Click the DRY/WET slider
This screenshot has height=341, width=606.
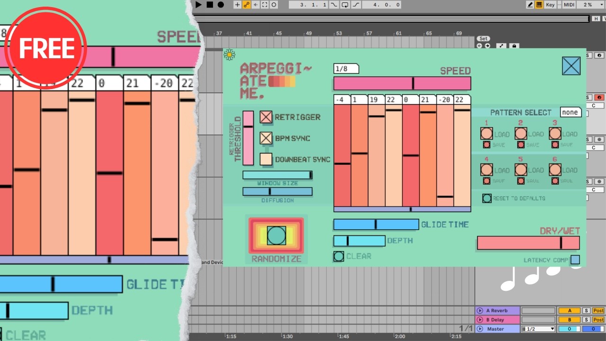point(528,243)
